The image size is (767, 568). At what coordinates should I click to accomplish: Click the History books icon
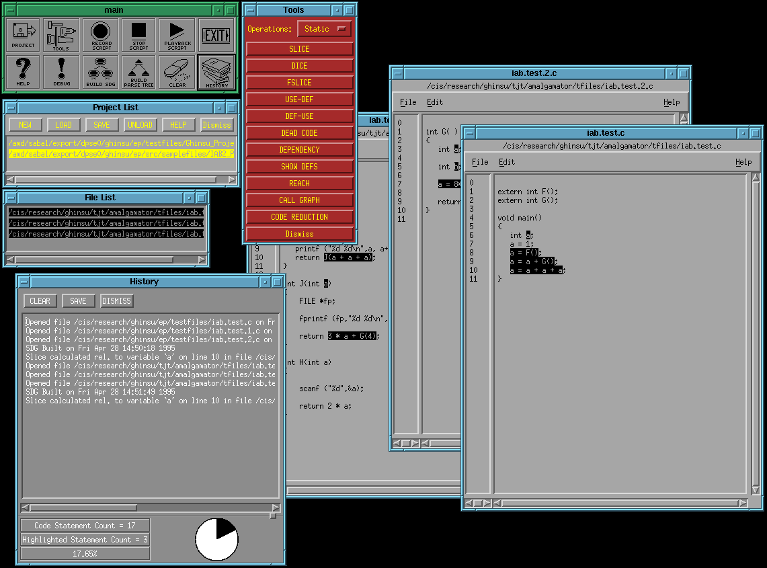point(216,72)
